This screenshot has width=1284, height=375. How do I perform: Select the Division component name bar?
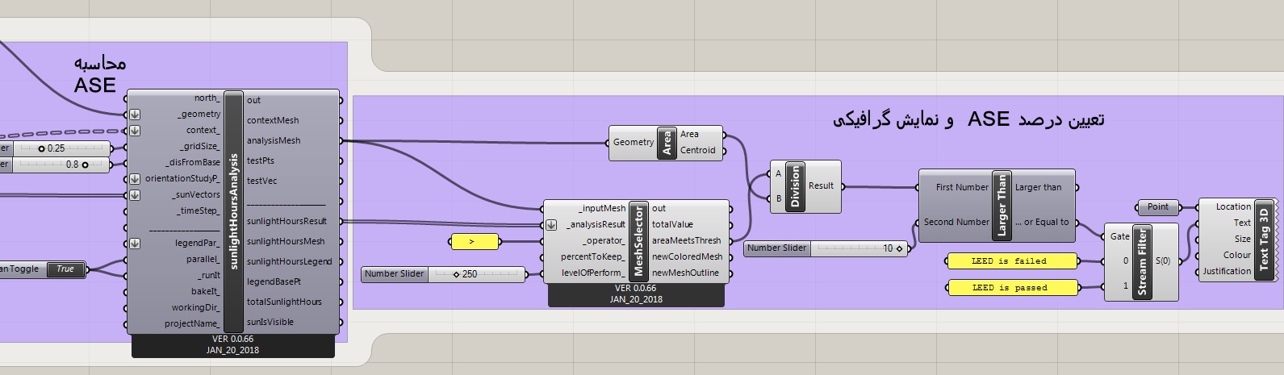[795, 186]
